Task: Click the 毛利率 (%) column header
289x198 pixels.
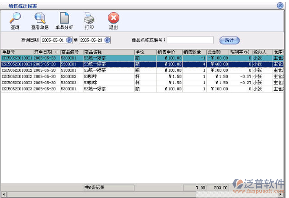Action: click(x=240, y=51)
